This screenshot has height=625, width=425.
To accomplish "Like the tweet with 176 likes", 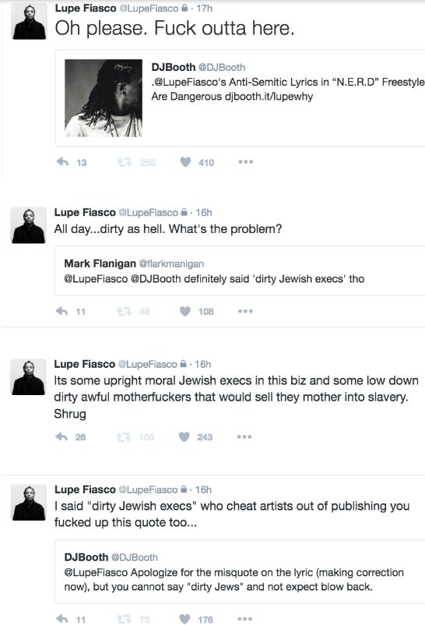I will [184, 619].
